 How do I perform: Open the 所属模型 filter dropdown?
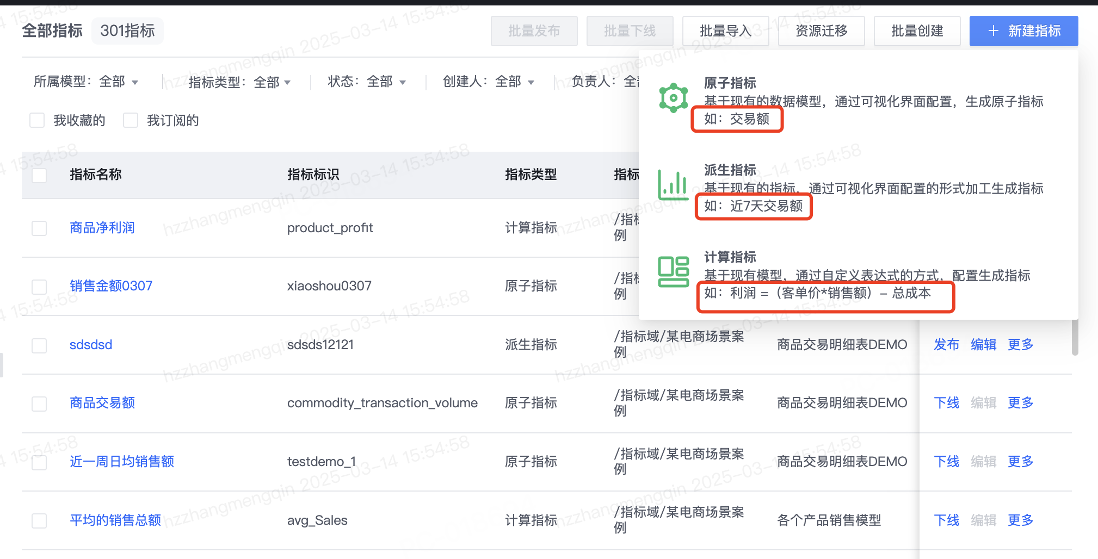click(86, 82)
